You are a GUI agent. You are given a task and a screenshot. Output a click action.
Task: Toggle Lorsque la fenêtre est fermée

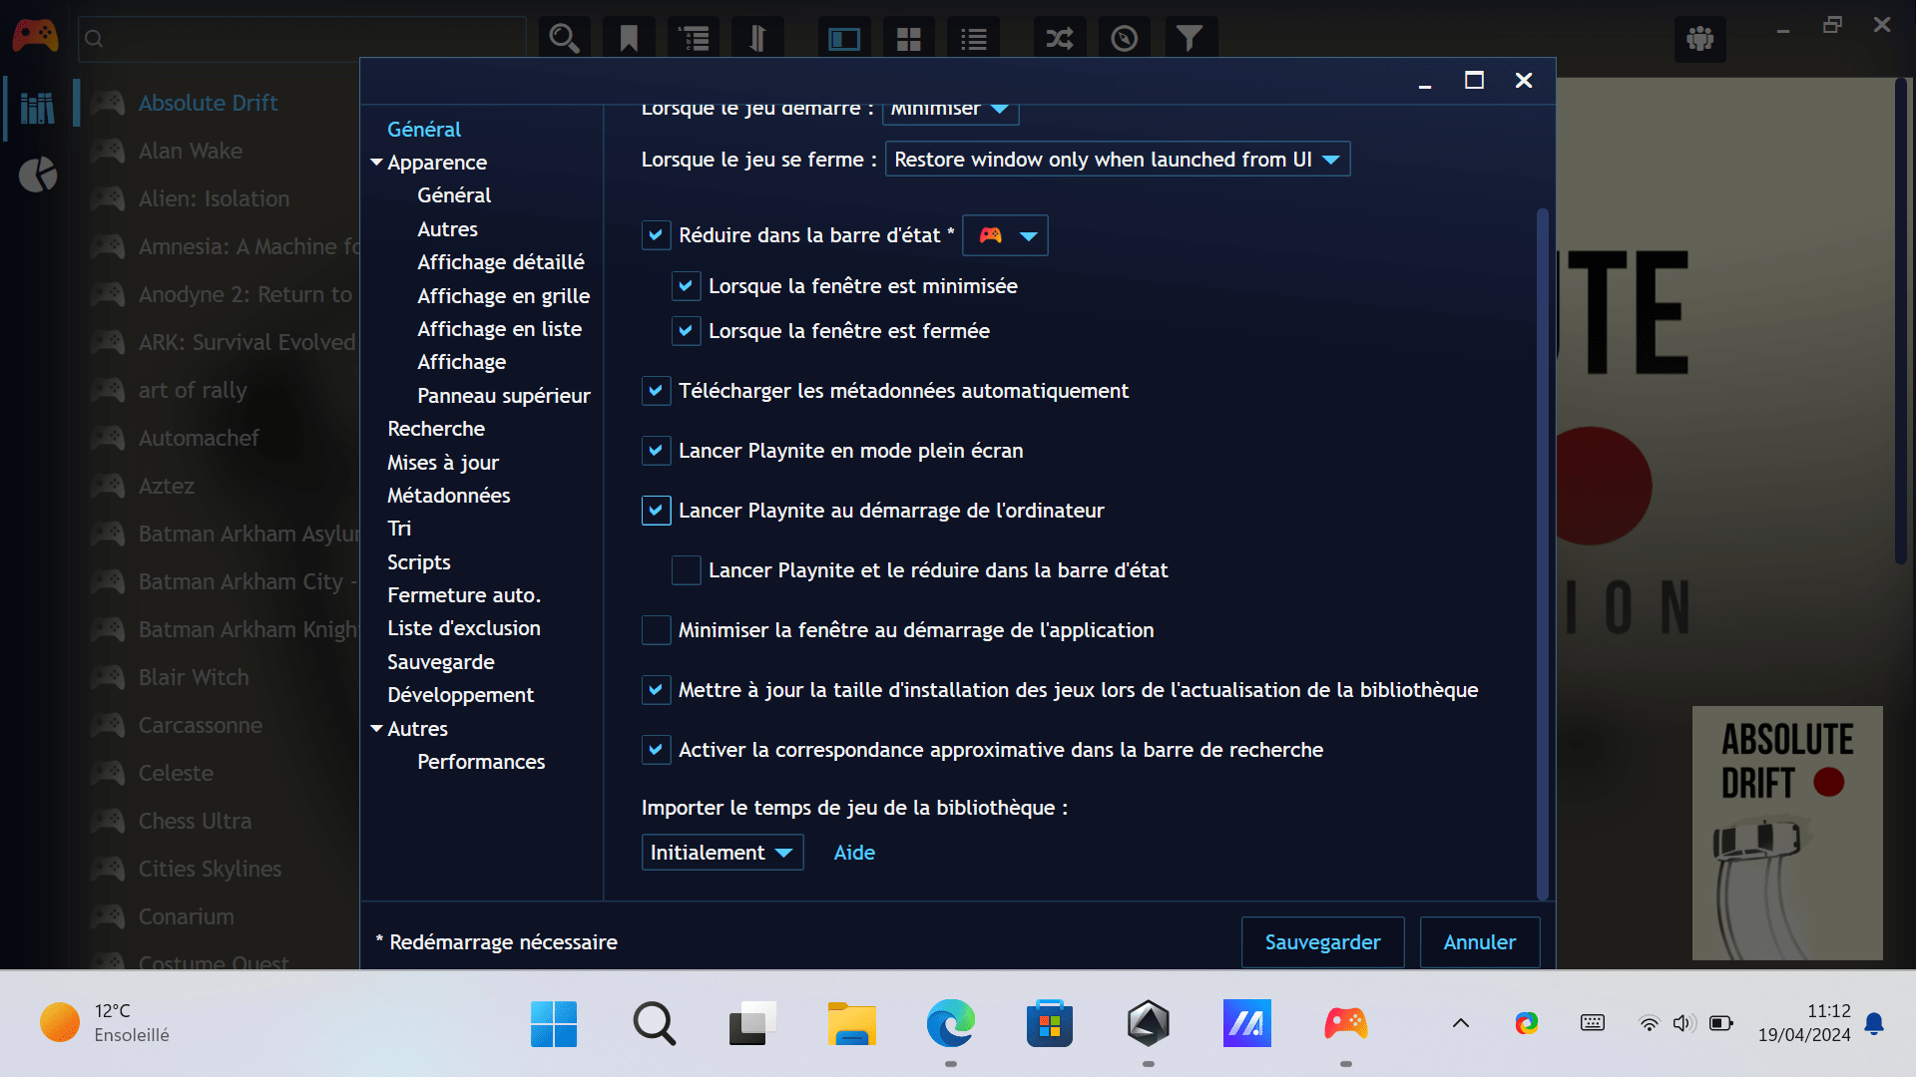[686, 331]
